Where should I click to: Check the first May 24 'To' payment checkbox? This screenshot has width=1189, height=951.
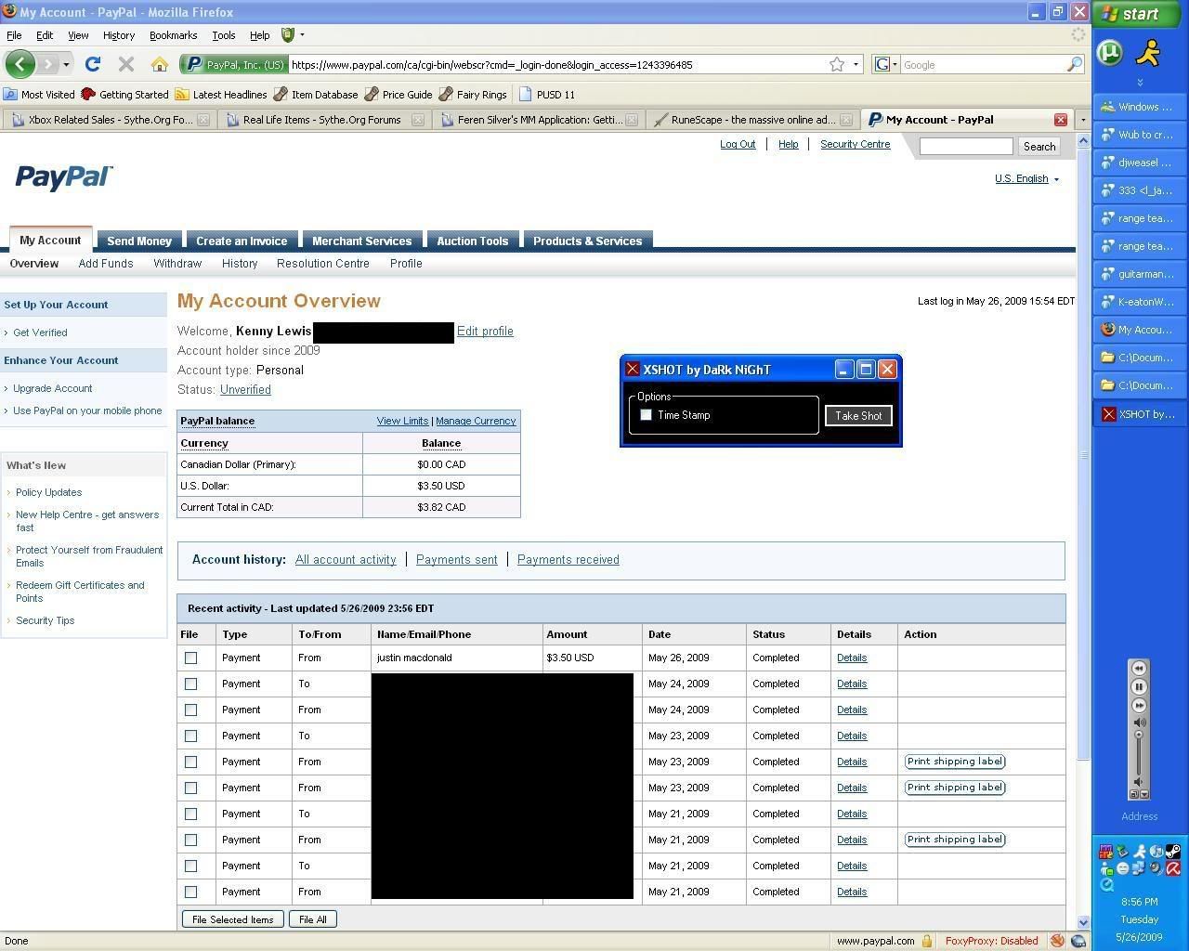coord(191,684)
